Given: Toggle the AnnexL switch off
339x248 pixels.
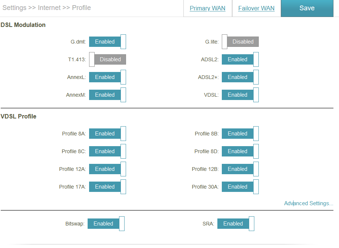Looking at the screenshot, I should point(107,77).
